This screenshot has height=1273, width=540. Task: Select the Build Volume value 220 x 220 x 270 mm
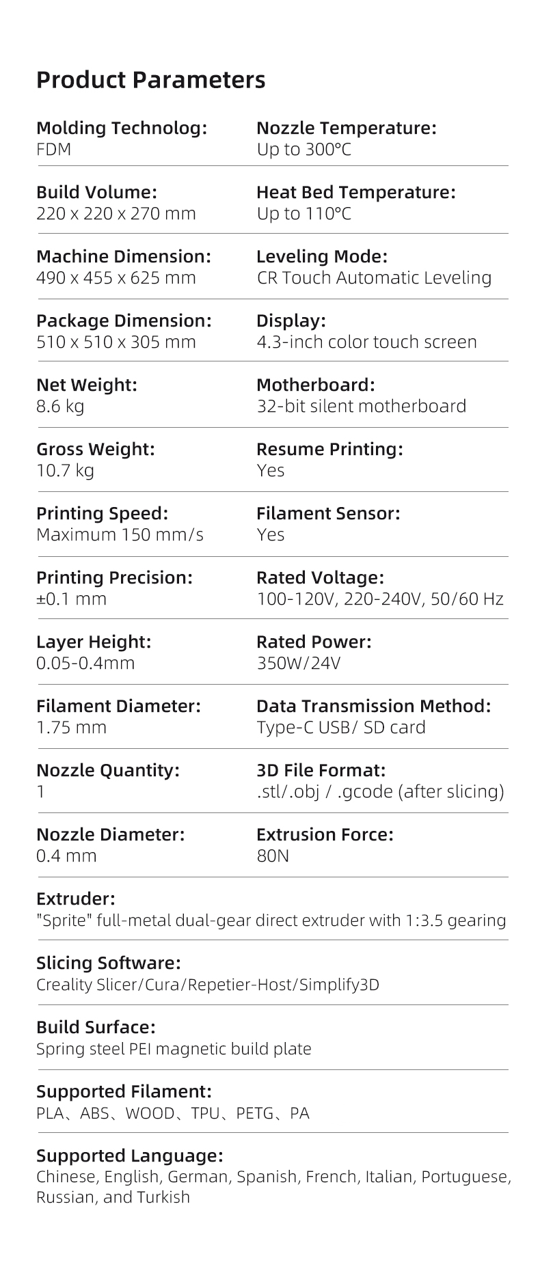(x=116, y=213)
